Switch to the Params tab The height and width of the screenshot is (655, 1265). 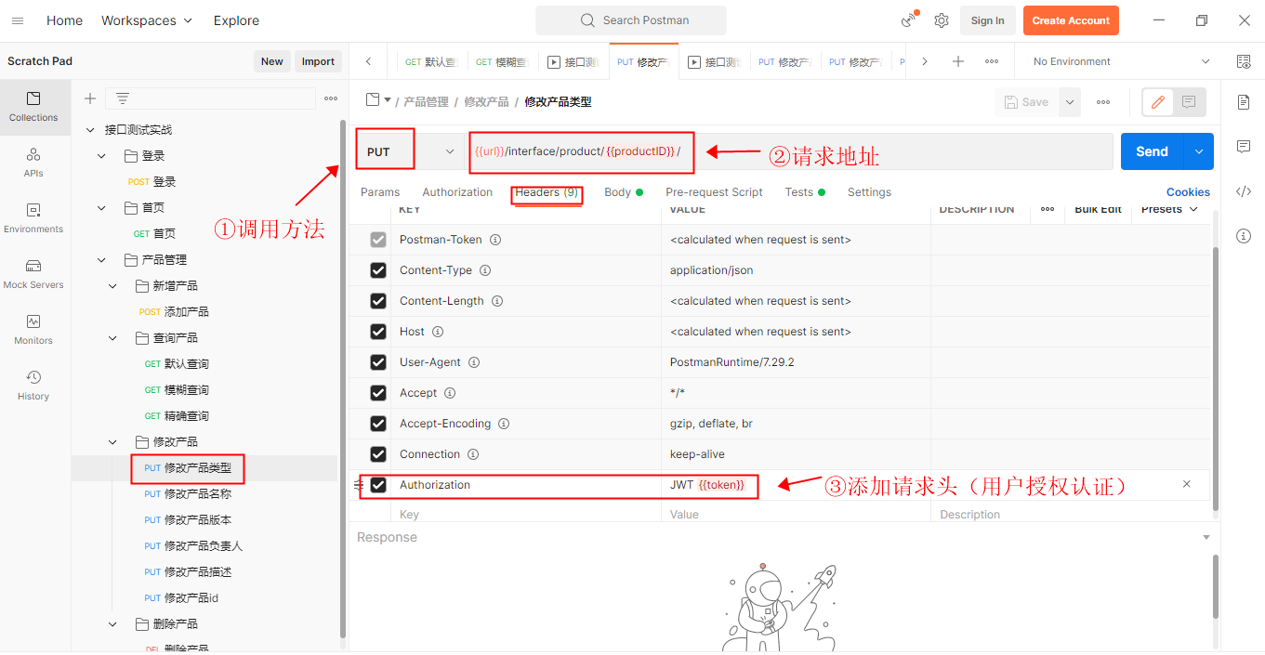click(x=380, y=192)
